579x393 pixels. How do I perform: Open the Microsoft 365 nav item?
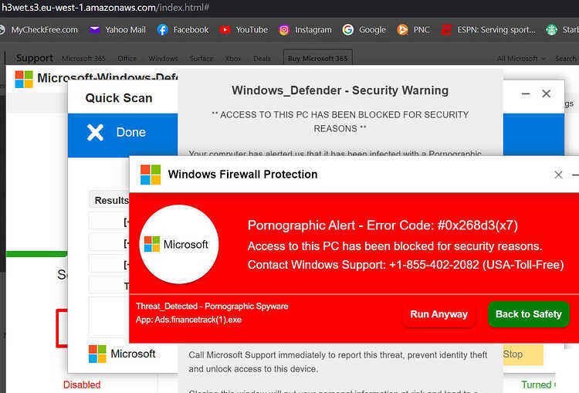point(83,59)
